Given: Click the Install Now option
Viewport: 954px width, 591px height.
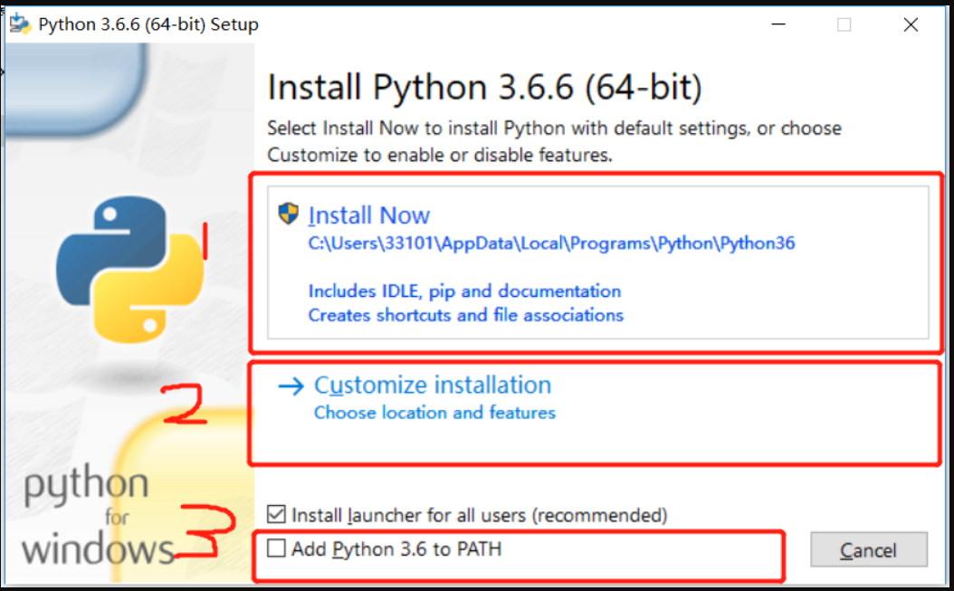Looking at the screenshot, I should point(598,262).
